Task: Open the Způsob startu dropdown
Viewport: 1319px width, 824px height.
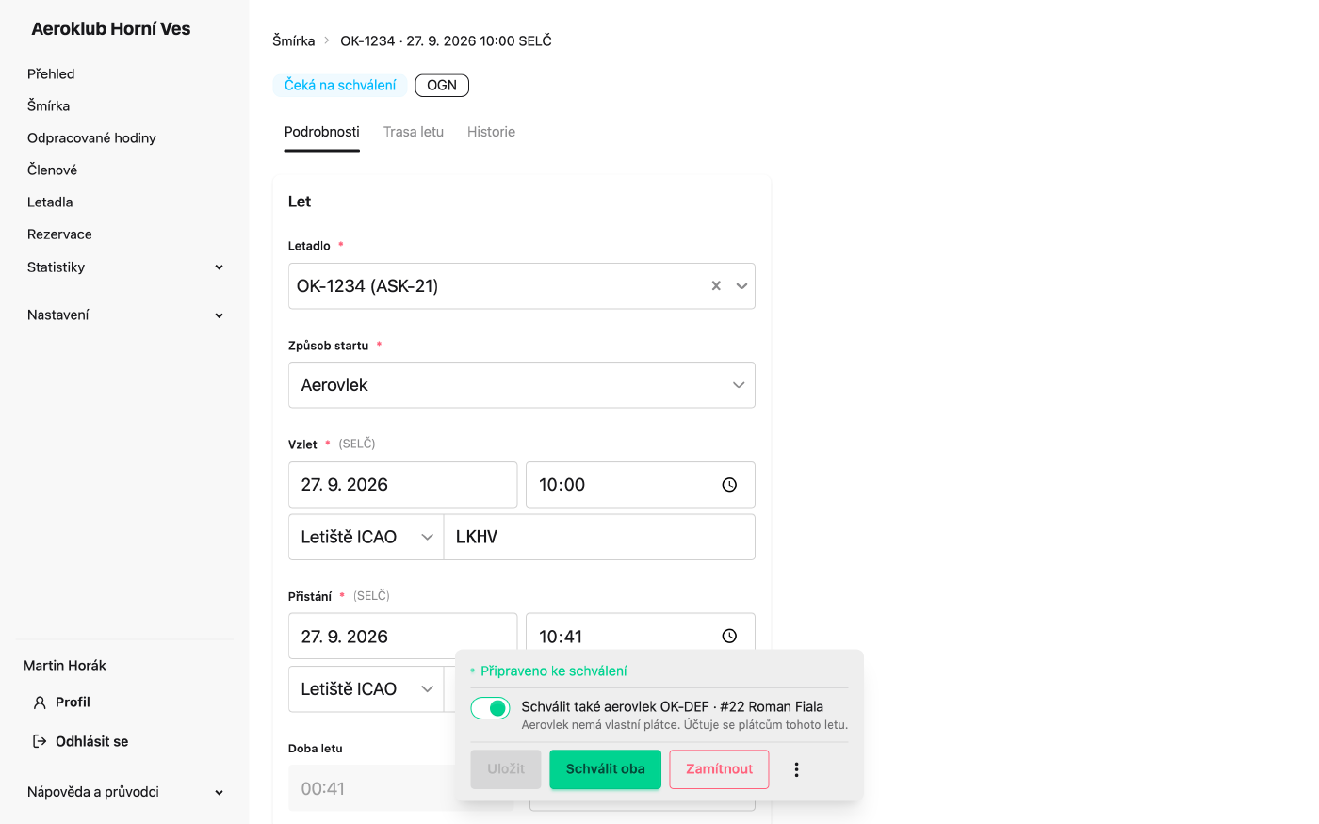Action: point(522,385)
